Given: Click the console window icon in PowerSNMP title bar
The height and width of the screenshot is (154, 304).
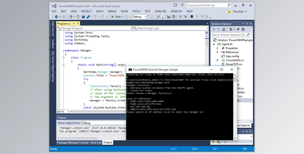Looking at the screenshot, I should [130, 69].
